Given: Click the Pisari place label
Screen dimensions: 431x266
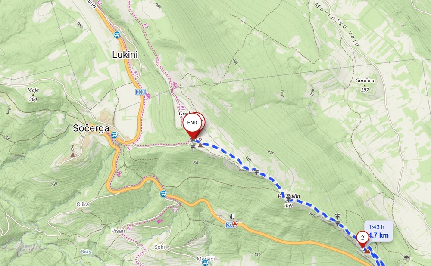Looking at the screenshot, I should (118, 231).
